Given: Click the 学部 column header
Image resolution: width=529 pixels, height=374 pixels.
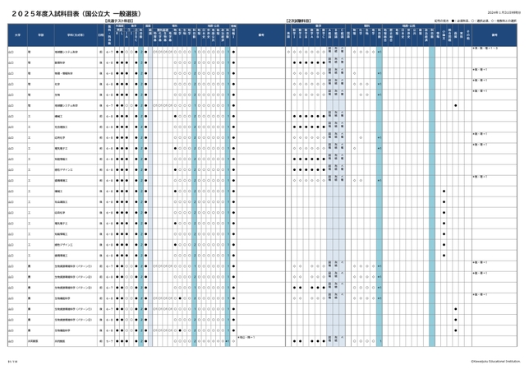Looking at the screenshot, I should 40,35.
